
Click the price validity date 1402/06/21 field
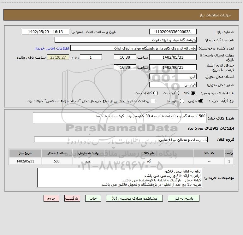[173, 67]
